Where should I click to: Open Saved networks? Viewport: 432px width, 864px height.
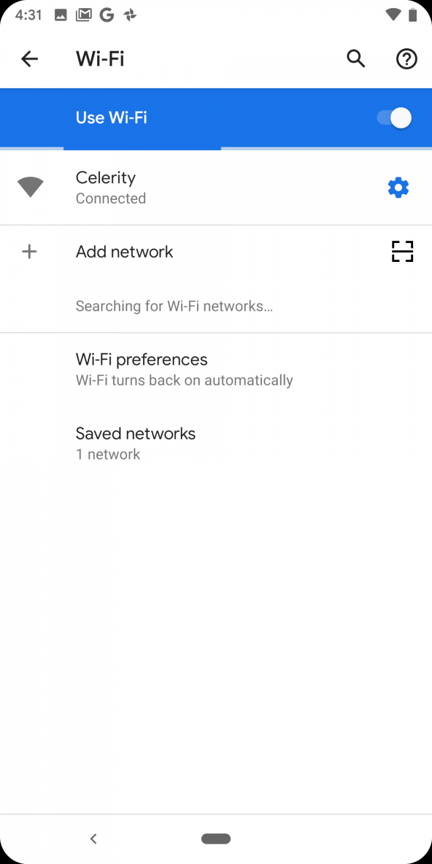216,443
